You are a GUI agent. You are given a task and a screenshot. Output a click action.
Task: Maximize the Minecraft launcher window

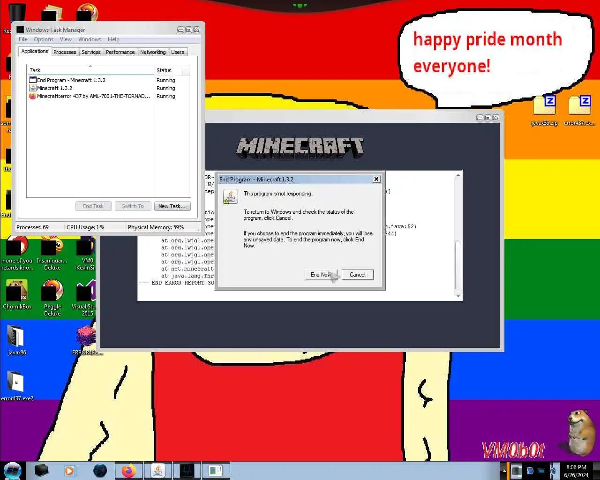[x=487, y=118]
